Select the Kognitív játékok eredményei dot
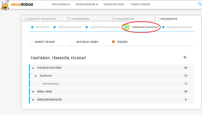This screenshot has height=115, width=202. 87,27
